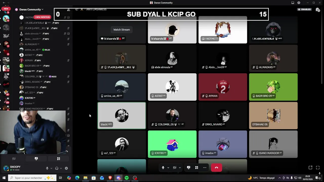The image size is (324, 182).
Task: Toggle camera in voice panel above SNOOPY
Action: pos(14,159)
